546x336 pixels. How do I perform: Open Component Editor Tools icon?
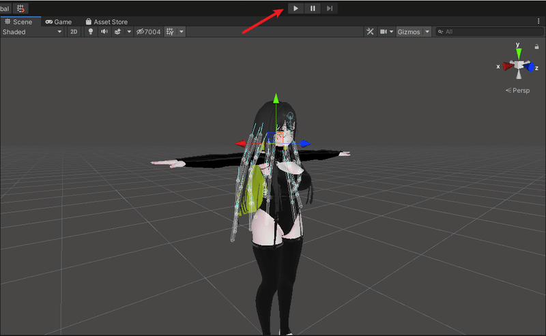[x=370, y=31]
